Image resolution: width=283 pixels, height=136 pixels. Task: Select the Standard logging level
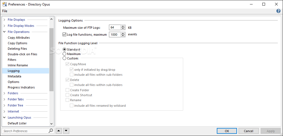64,49
